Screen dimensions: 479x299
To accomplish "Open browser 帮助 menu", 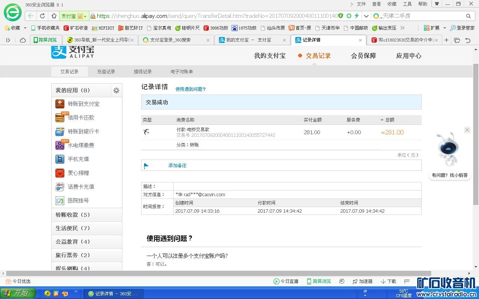I will [x=422, y=4].
